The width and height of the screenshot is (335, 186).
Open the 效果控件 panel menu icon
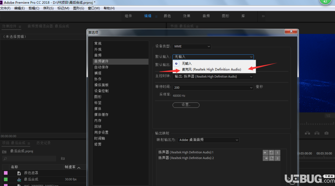click(20, 27)
